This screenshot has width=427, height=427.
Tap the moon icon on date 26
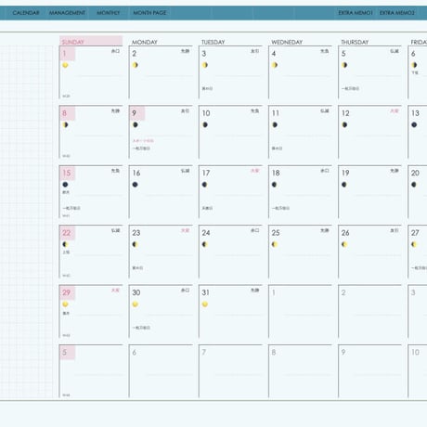click(344, 244)
